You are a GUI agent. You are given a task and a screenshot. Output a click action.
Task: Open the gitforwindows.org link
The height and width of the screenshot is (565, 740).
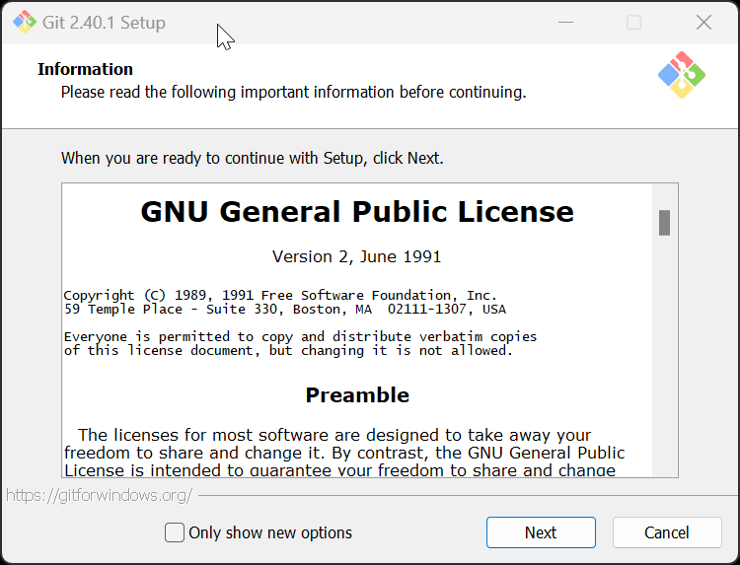tap(99, 495)
